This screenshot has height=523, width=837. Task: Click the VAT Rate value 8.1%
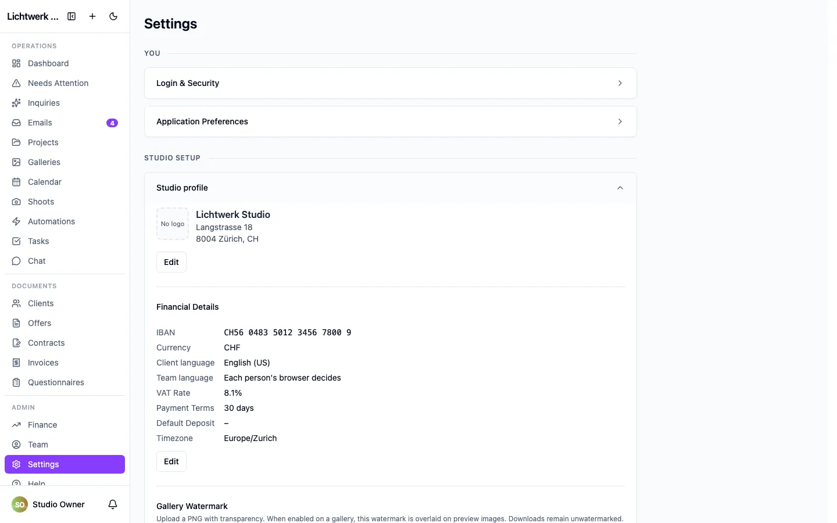(233, 393)
